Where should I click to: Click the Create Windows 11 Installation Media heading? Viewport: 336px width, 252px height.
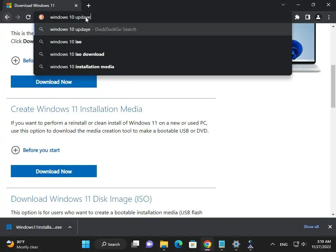tap(76, 109)
